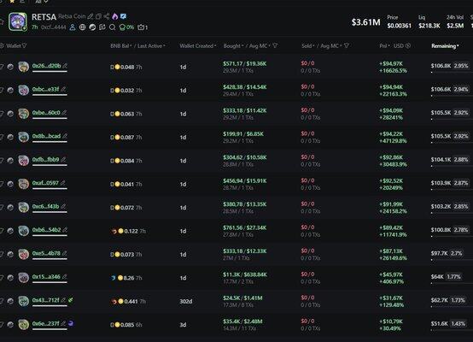Click the pencil edit icon beside Retsa Coin
The width and height of the screenshot is (473, 342).
pyautogui.click(x=91, y=16)
